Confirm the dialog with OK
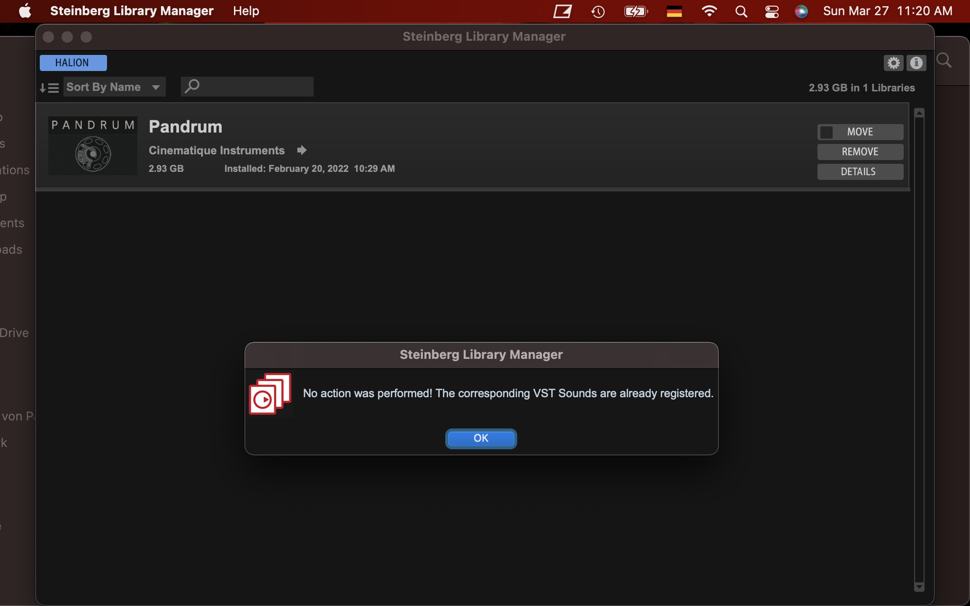Image resolution: width=970 pixels, height=606 pixels. [x=481, y=438]
